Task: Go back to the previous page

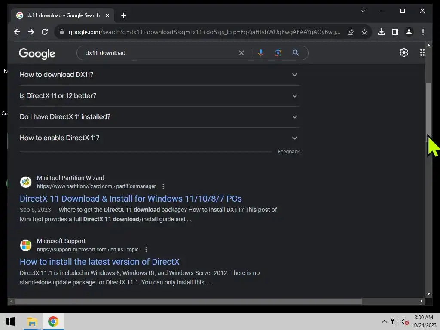Action: click(17, 32)
